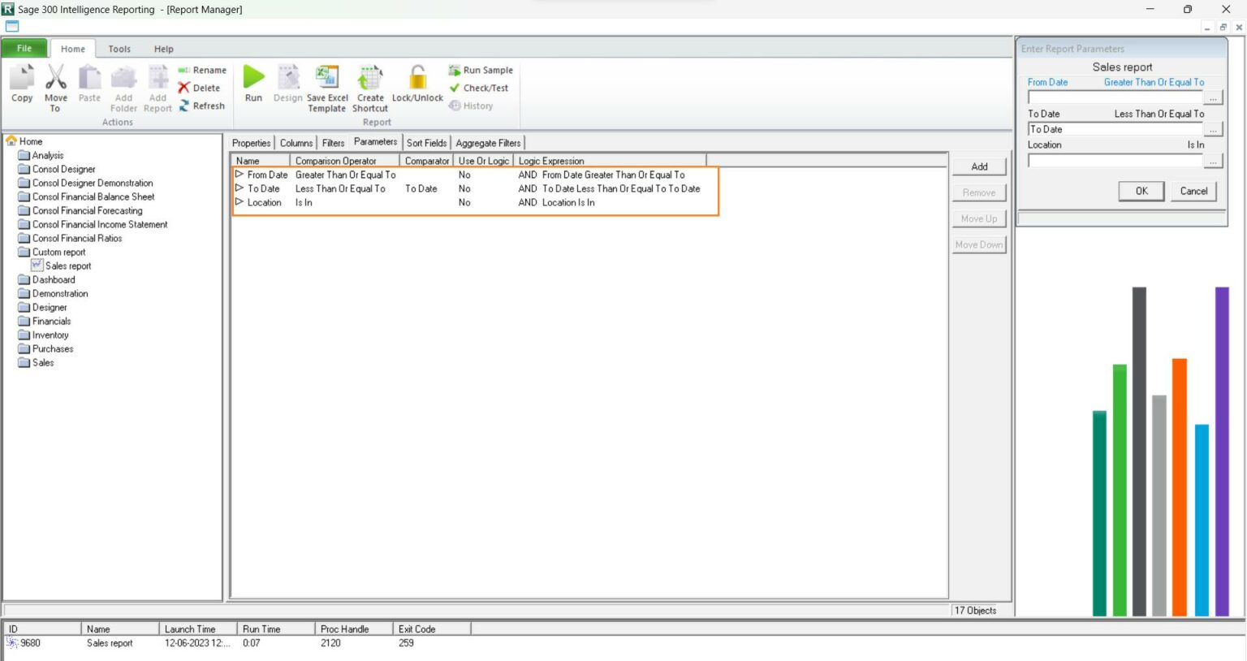Save the report as an Excel Template

(326, 85)
